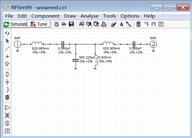Select the 365.229pF shunt capacitor

(76, 60)
